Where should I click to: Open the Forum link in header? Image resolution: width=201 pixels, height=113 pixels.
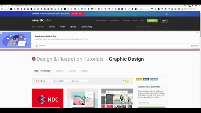(x=135, y=21)
